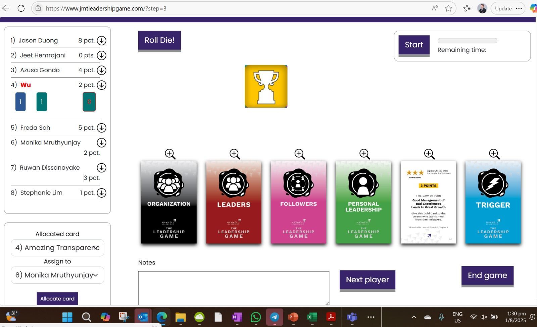
Task: Open the Windows Start menu
Action: coord(67,316)
